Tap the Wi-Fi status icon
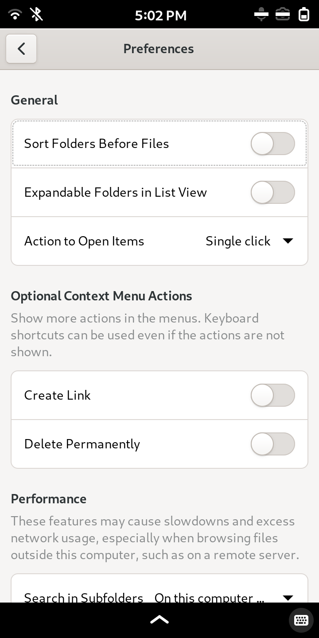Screen dimensions: 319x638 [x=15, y=15]
